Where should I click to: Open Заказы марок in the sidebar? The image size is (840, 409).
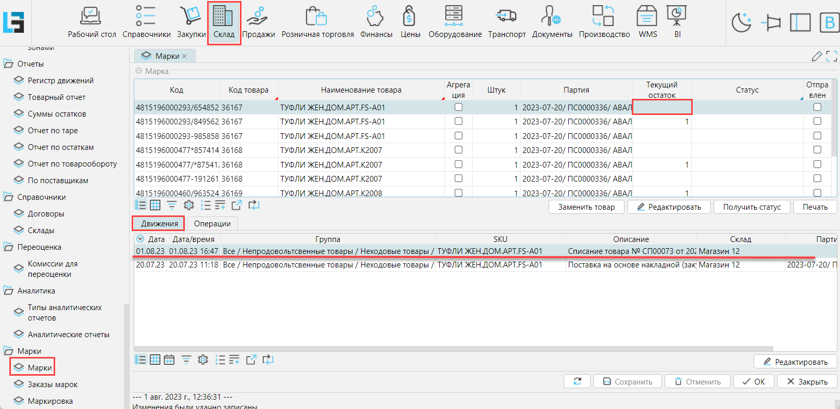(x=53, y=385)
